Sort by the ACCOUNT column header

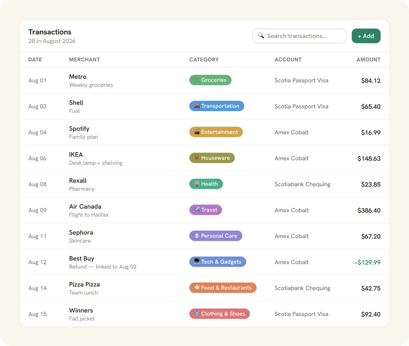tap(288, 60)
